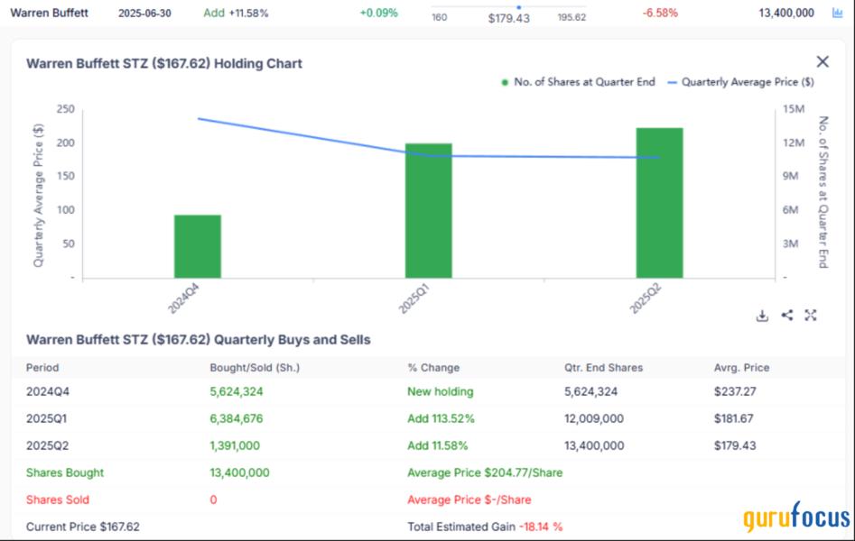Click the Period column header
Image resolution: width=855 pixels, height=541 pixels.
(x=42, y=368)
